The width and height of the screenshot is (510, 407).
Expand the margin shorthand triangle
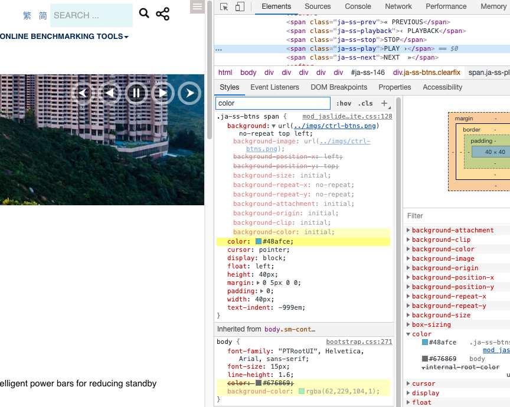(x=259, y=283)
